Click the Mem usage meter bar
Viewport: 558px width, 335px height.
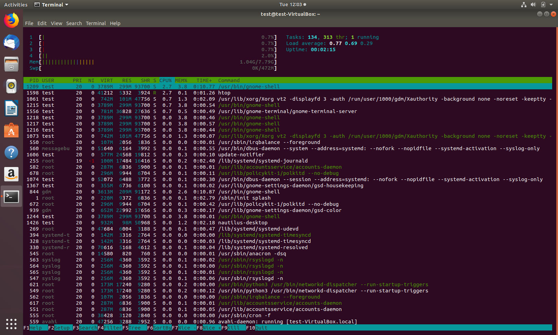point(153,62)
